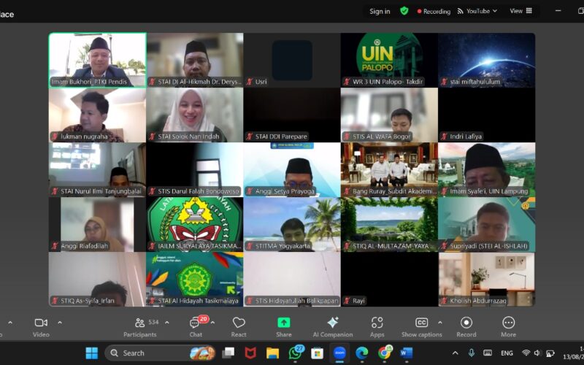Click STIQ As-Syifa_Irfan name label
Viewport: 584px width, 365px height.
point(88,301)
